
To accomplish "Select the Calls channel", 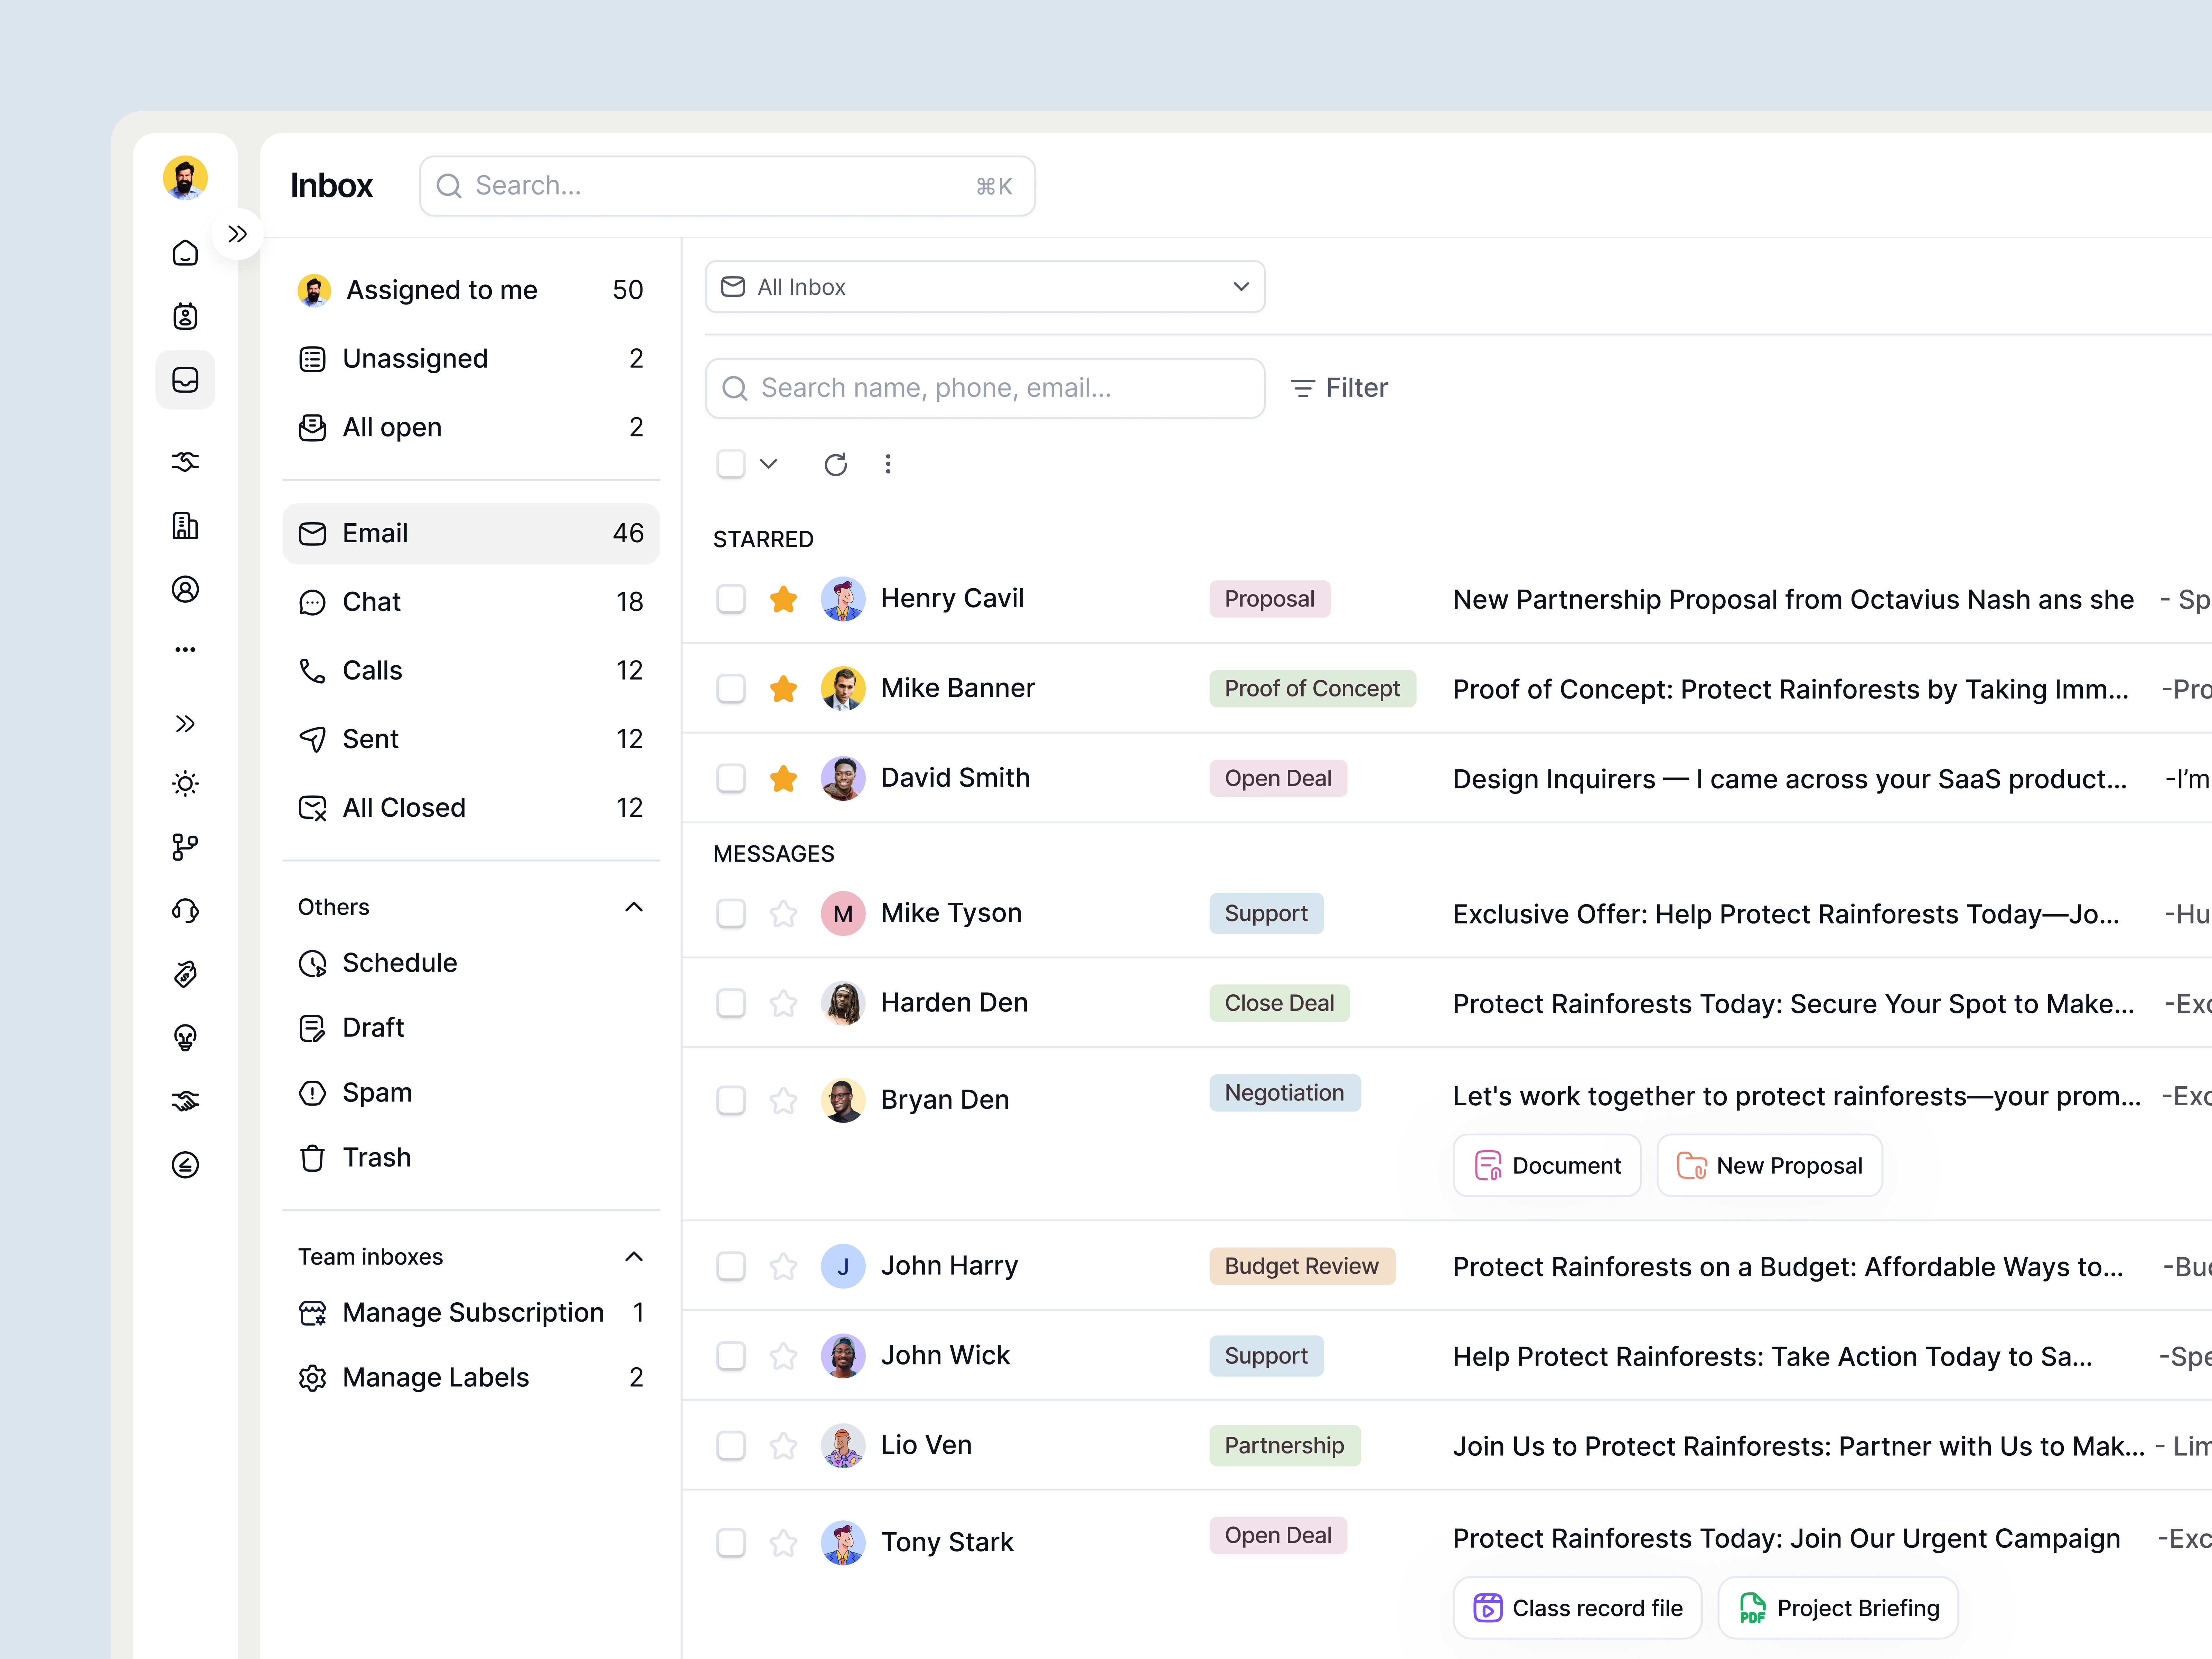I will click(471, 671).
